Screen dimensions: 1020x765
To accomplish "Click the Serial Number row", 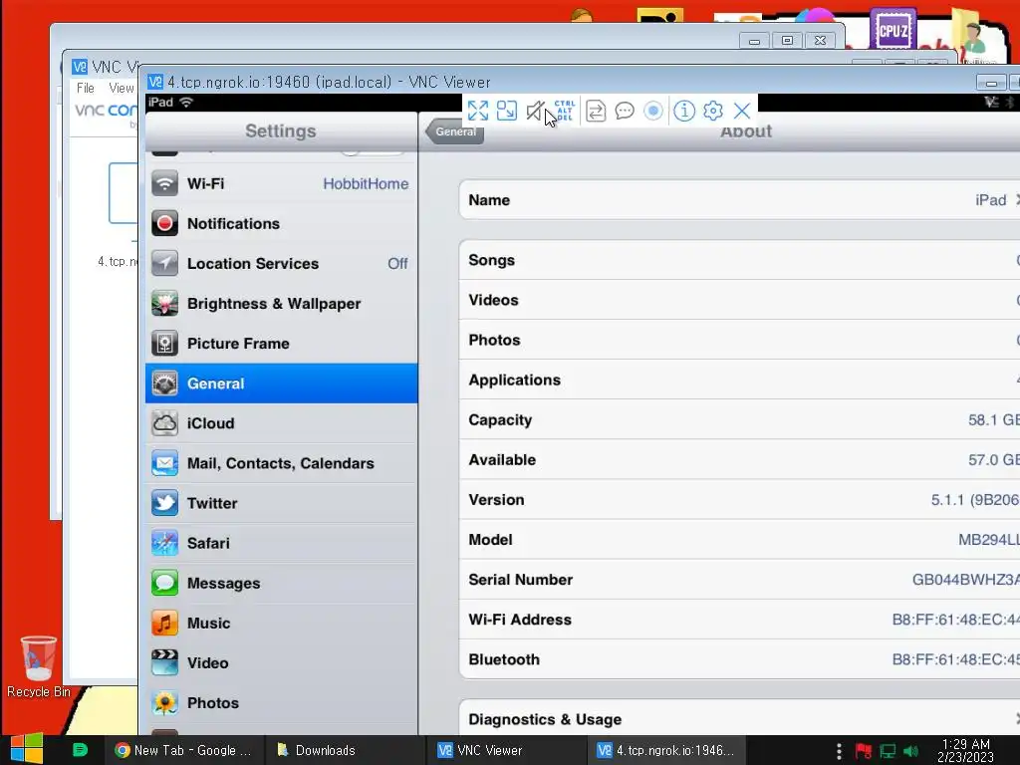I will pos(740,580).
